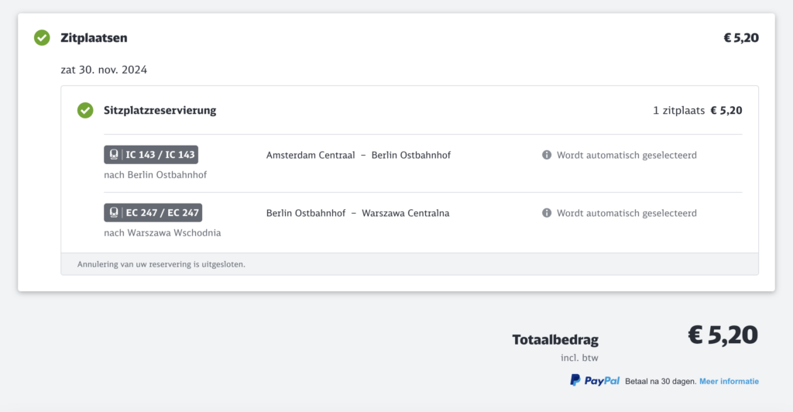Click the green checkmark beside Sitzplatzreservierung
The width and height of the screenshot is (793, 412).
click(85, 111)
